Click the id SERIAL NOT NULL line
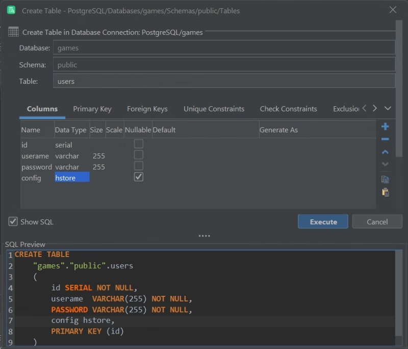This screenshot has width=408, height=349. (x=94, y=288)
